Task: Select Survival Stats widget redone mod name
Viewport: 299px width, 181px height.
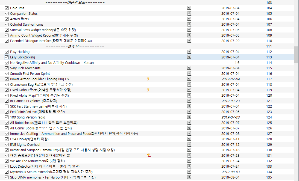Action: [43, 30]
